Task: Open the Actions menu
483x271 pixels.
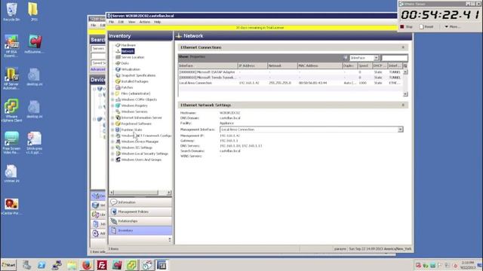Action: [144, 22]
